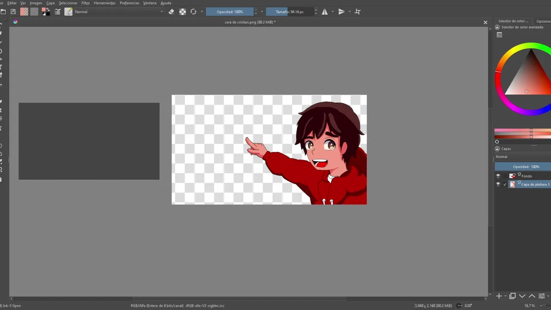This screenshot has height=310, width=551.
Task: Click foreground/background color selector in toolbar
Action: 46,12
